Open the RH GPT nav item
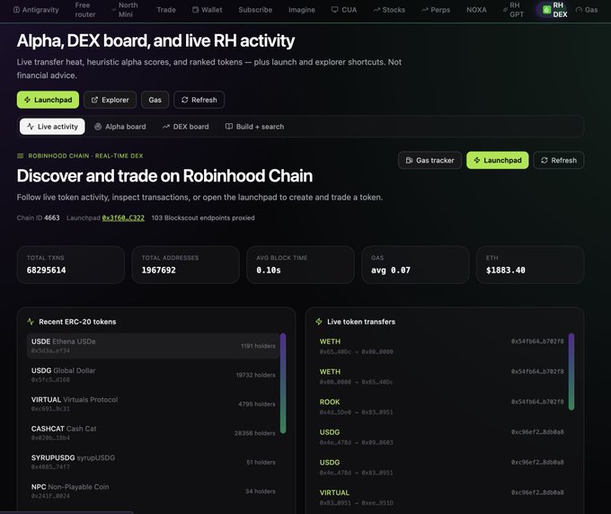The image size is (611, 514). [513, 10]
